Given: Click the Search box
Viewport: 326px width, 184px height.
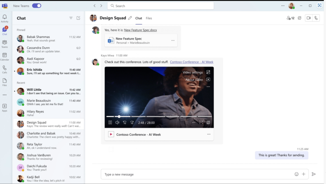Looking at the screenshot, I should tap(160, 6).
